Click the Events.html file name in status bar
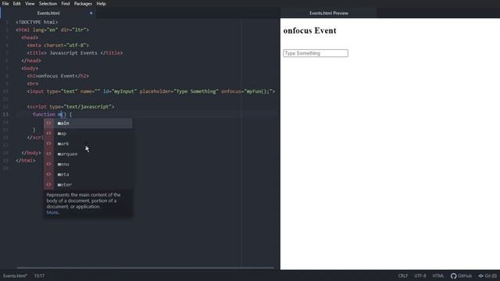Viewport: 500px width, 281px height. 16,276
